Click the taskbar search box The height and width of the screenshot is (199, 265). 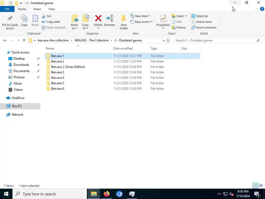click(50, 194)
